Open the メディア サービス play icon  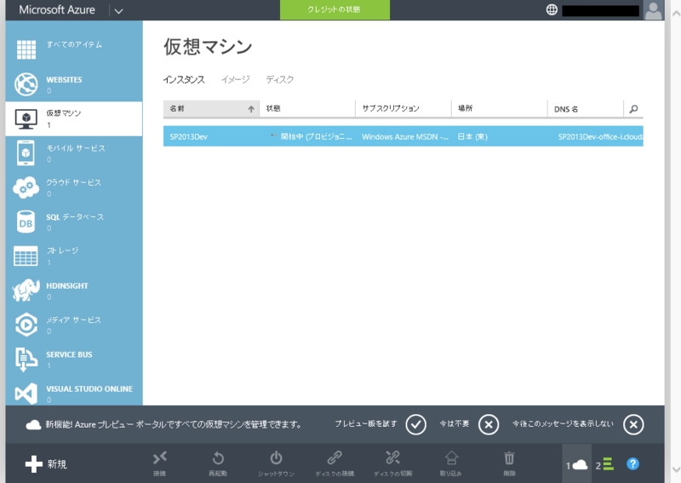click(x=26, y=325)
